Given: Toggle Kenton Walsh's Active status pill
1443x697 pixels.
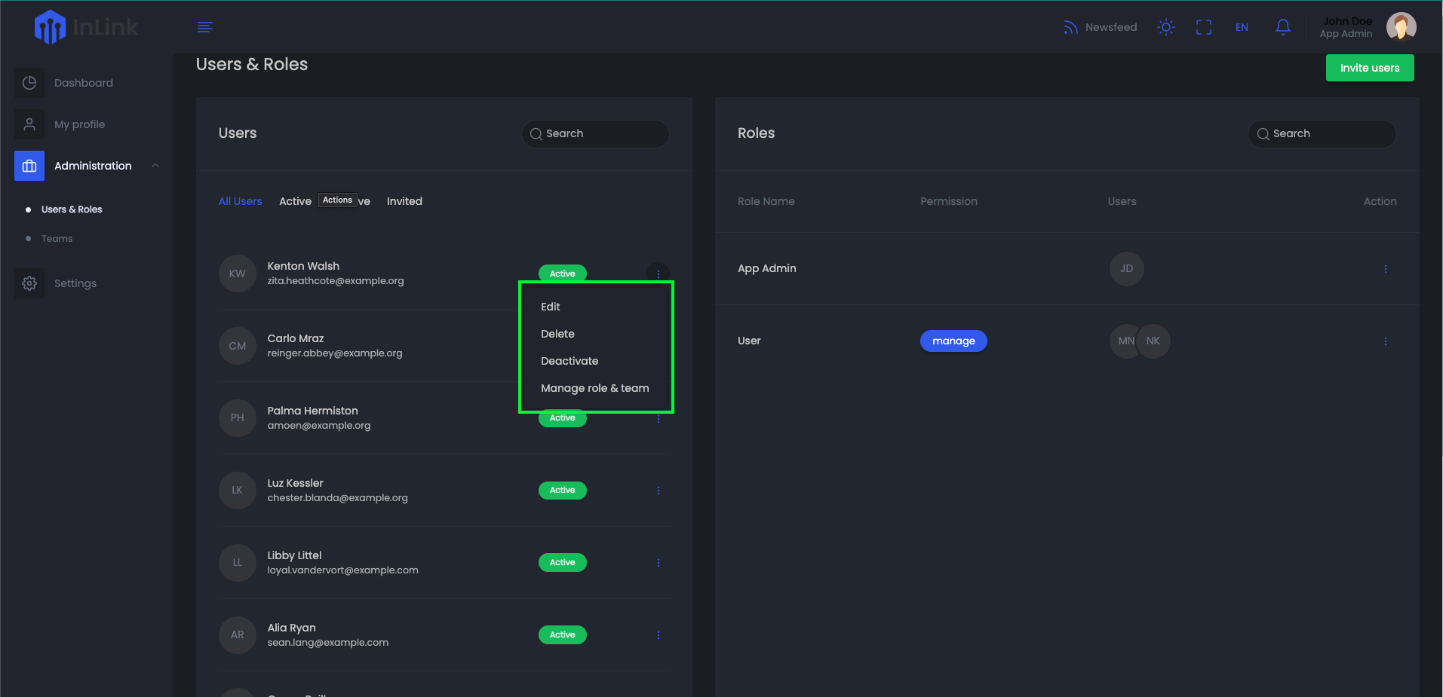Looking at the screenshot, I should tap(562, 274).
